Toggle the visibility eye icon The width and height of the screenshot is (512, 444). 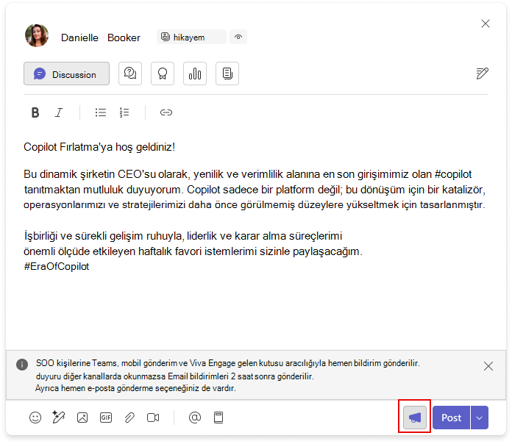coord(238,37)
